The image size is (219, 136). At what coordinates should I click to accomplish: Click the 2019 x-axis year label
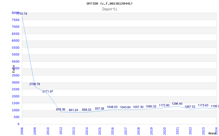[x=152, y=131]
